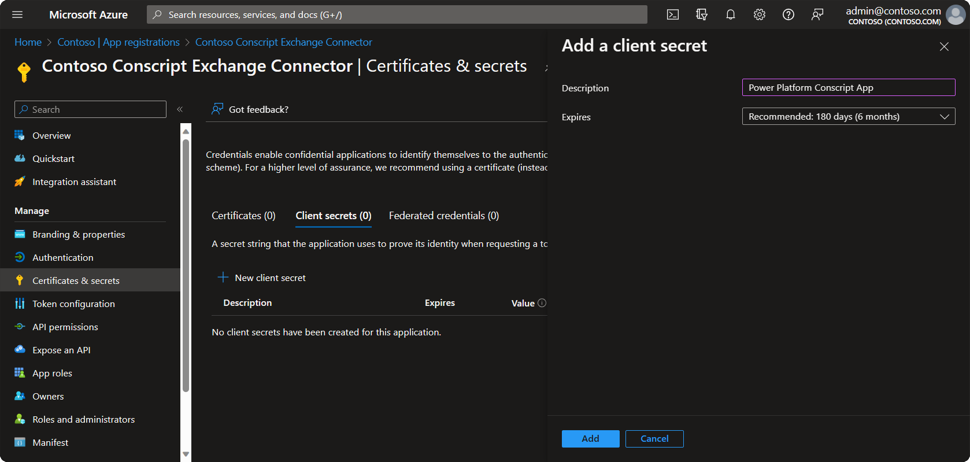This screenshot has width=970, height=462.
Task: Open the help question mark icon
Action: [x=788, y=14]
